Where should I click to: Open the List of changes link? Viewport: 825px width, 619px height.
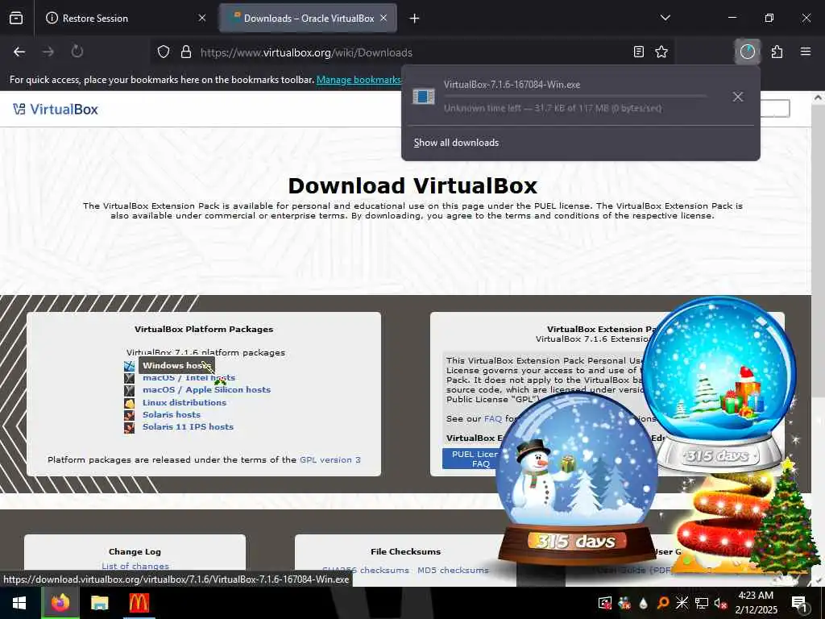(x=135, y=567)
